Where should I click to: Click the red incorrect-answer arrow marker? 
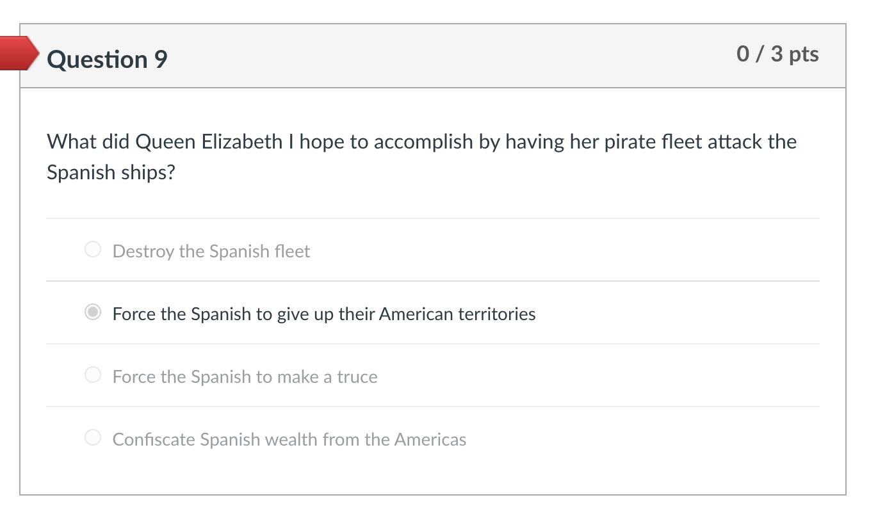tap(18, 53)
